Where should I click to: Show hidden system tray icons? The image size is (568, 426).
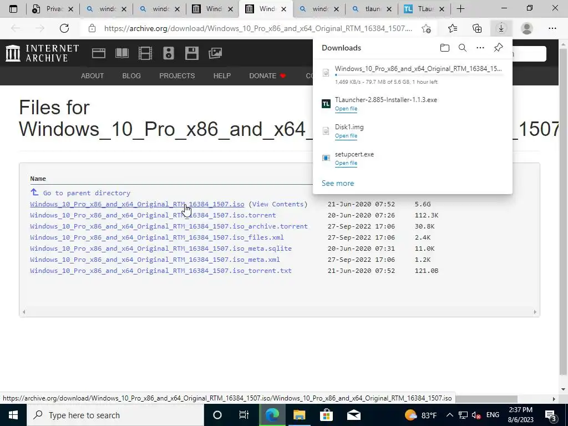(449, 415)
